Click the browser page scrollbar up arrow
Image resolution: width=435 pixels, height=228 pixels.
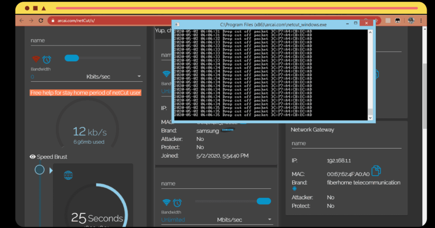425,29
